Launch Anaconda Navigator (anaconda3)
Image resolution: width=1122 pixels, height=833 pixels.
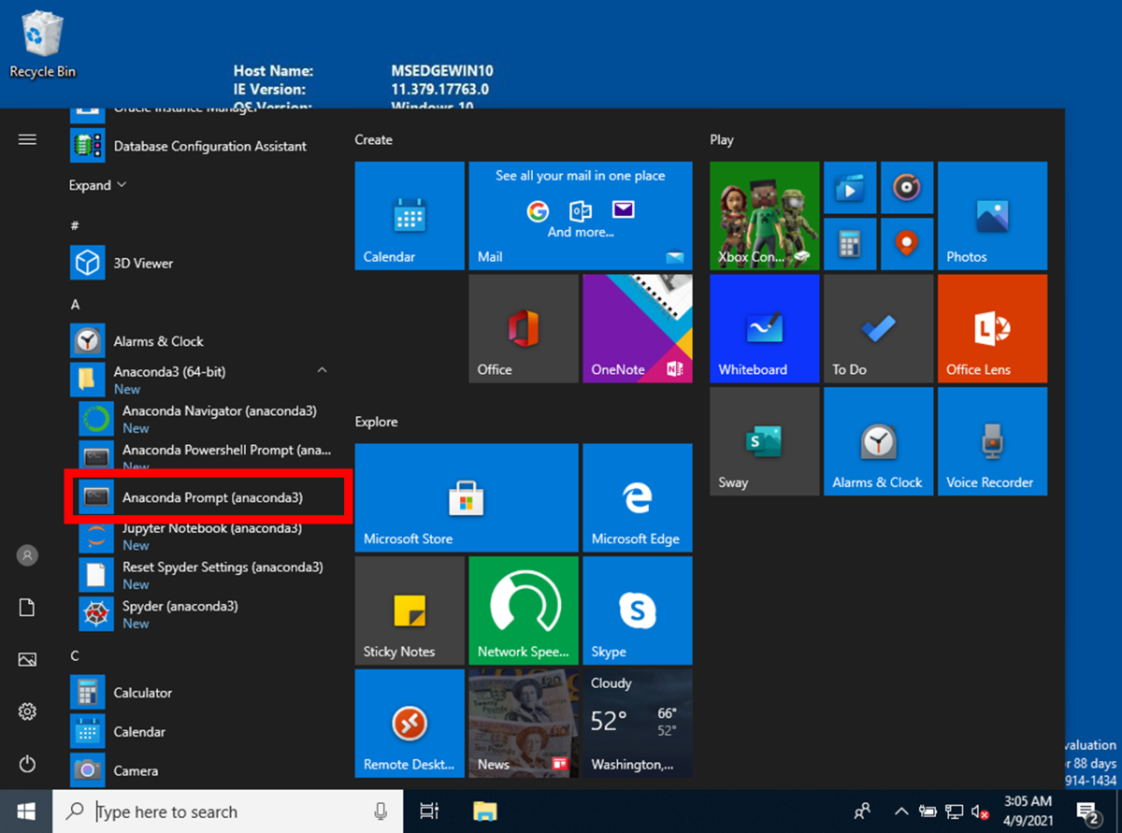tap(208, 419)
